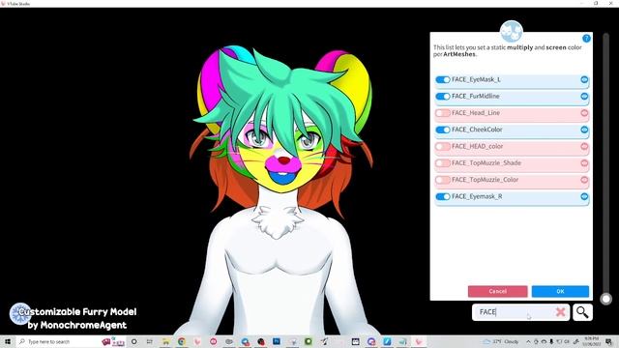Open Cortana circle icon in taskbar
The width and height of the screenshot is (619, 348).
point(134,341)
